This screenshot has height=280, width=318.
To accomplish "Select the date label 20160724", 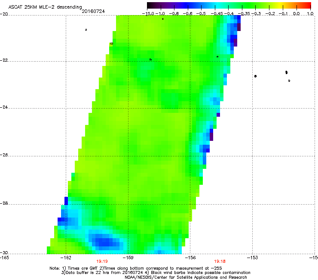I will 93,11.
